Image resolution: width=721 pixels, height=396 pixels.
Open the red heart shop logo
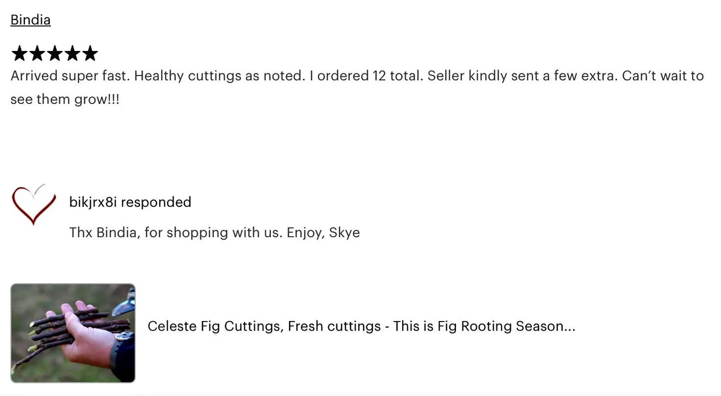point(33,204)
